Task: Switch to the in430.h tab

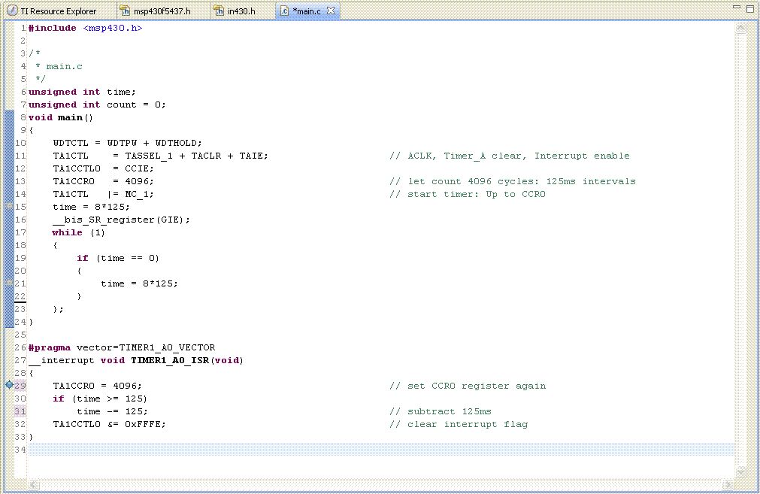Action: tap(241, 11)
